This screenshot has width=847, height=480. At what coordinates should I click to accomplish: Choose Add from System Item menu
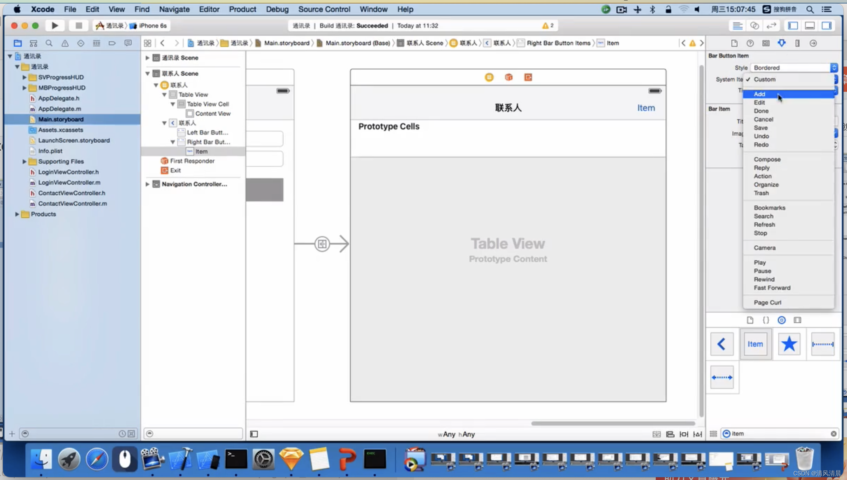coord(789,94)
